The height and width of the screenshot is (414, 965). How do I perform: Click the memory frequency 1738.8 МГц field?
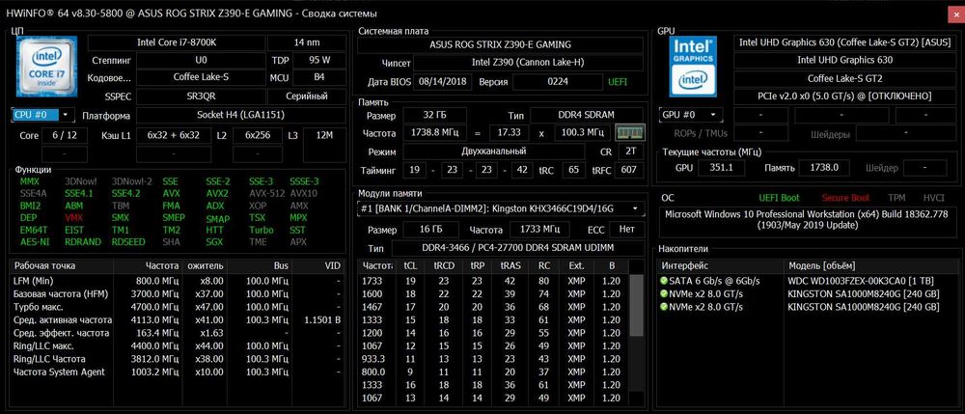pyautogui.click(x=434, y=133)
